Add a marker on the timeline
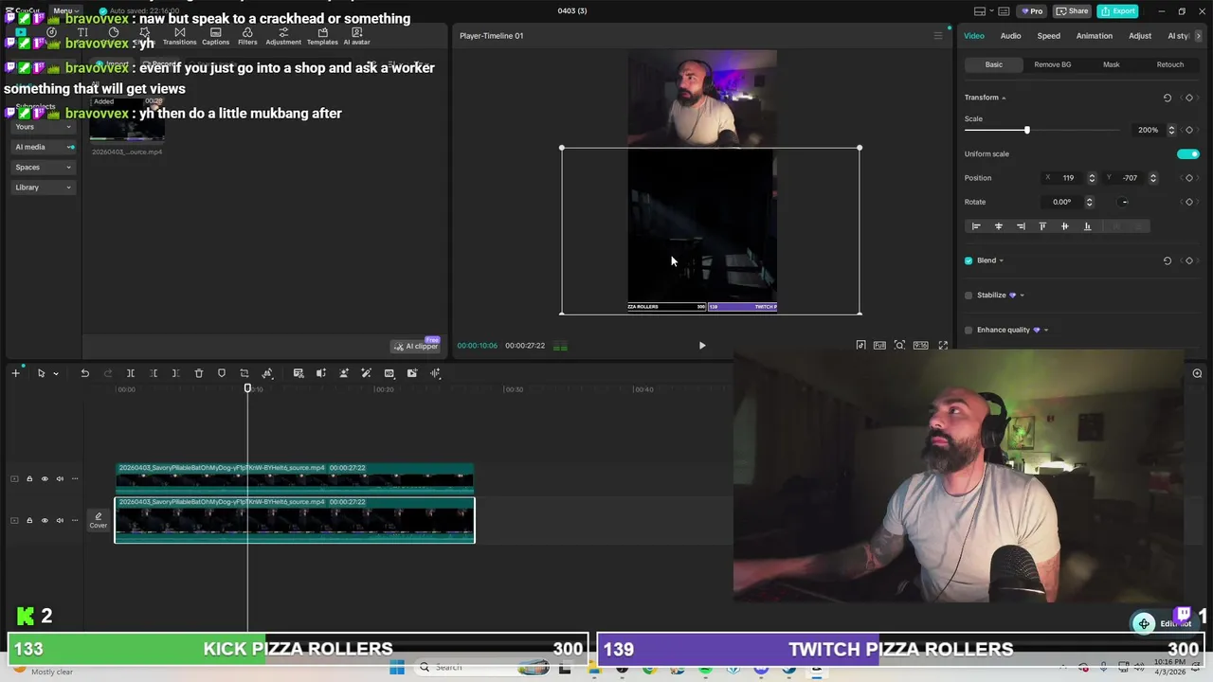1213x682 pixels. [x=222, y=373]
